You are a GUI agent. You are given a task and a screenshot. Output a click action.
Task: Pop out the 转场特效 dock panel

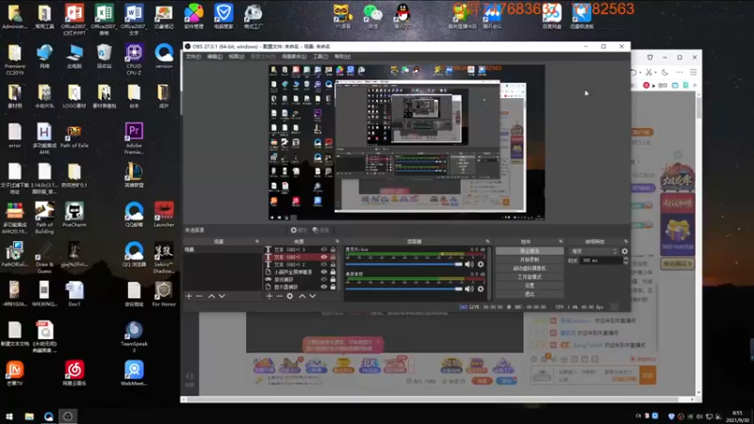click(626, 241)
